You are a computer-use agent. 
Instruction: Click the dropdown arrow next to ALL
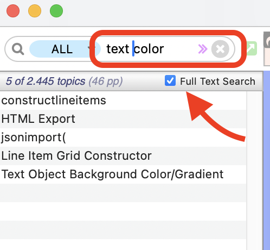[89, 48]
